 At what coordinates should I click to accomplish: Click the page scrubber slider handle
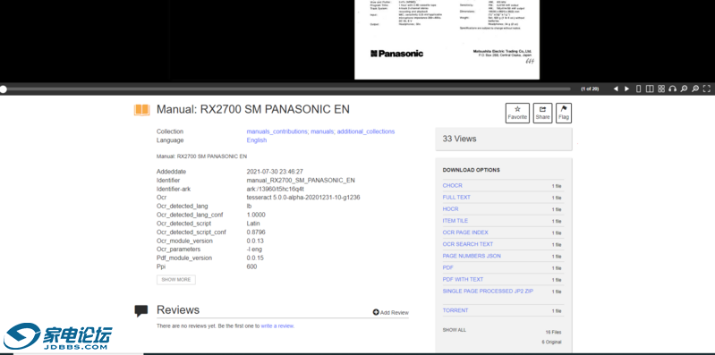click(4, 89)
